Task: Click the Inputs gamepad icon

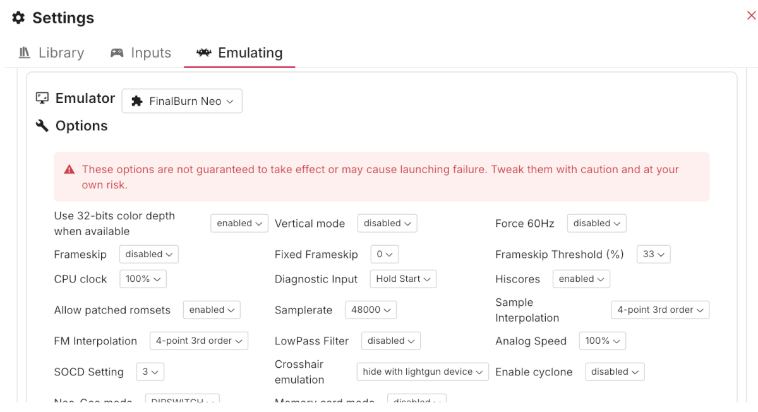Action: [117, 52]
